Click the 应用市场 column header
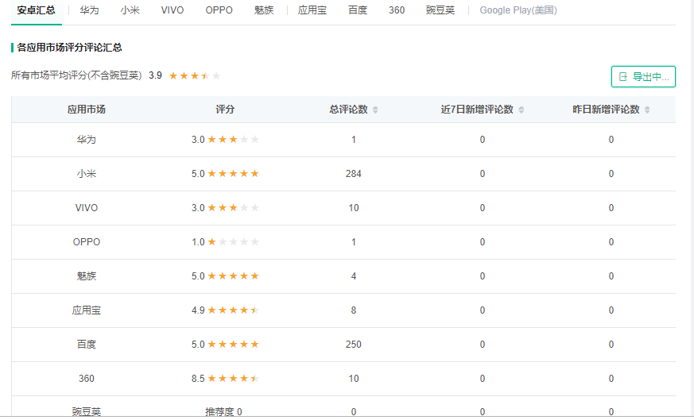Image resolution: width=694 pixels, height=420 pixels. click(87, 110)
